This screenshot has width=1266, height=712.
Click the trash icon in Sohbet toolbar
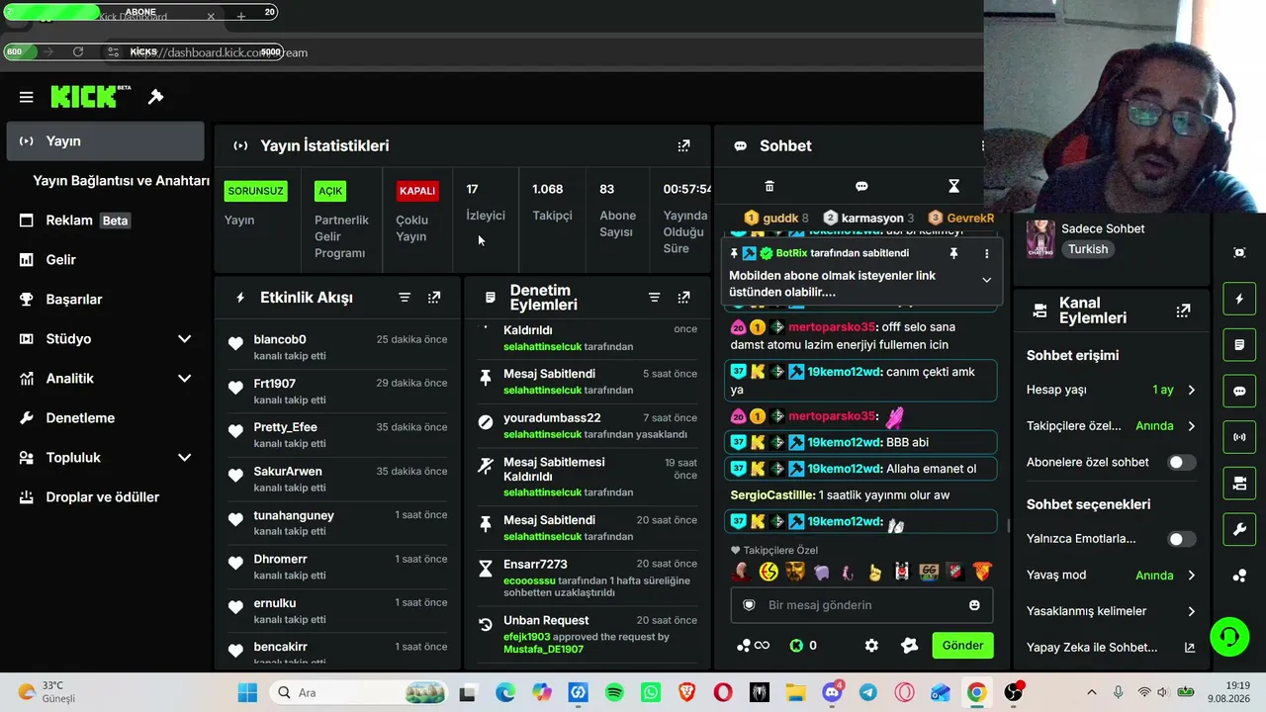769,186
